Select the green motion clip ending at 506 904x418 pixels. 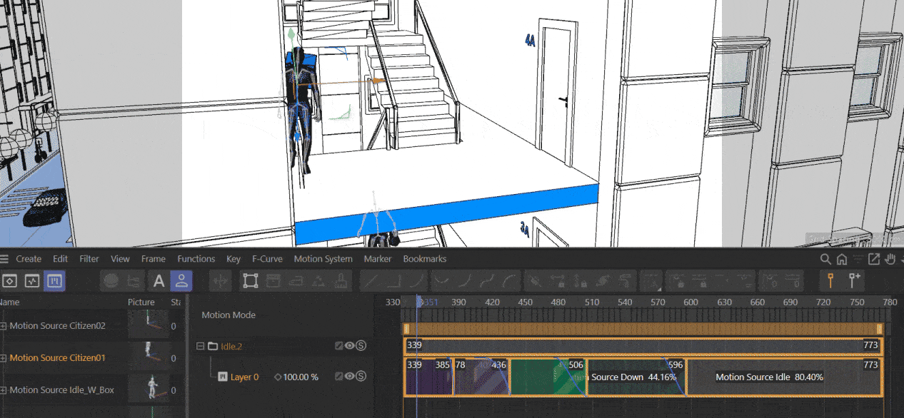[x=547, y=377]
